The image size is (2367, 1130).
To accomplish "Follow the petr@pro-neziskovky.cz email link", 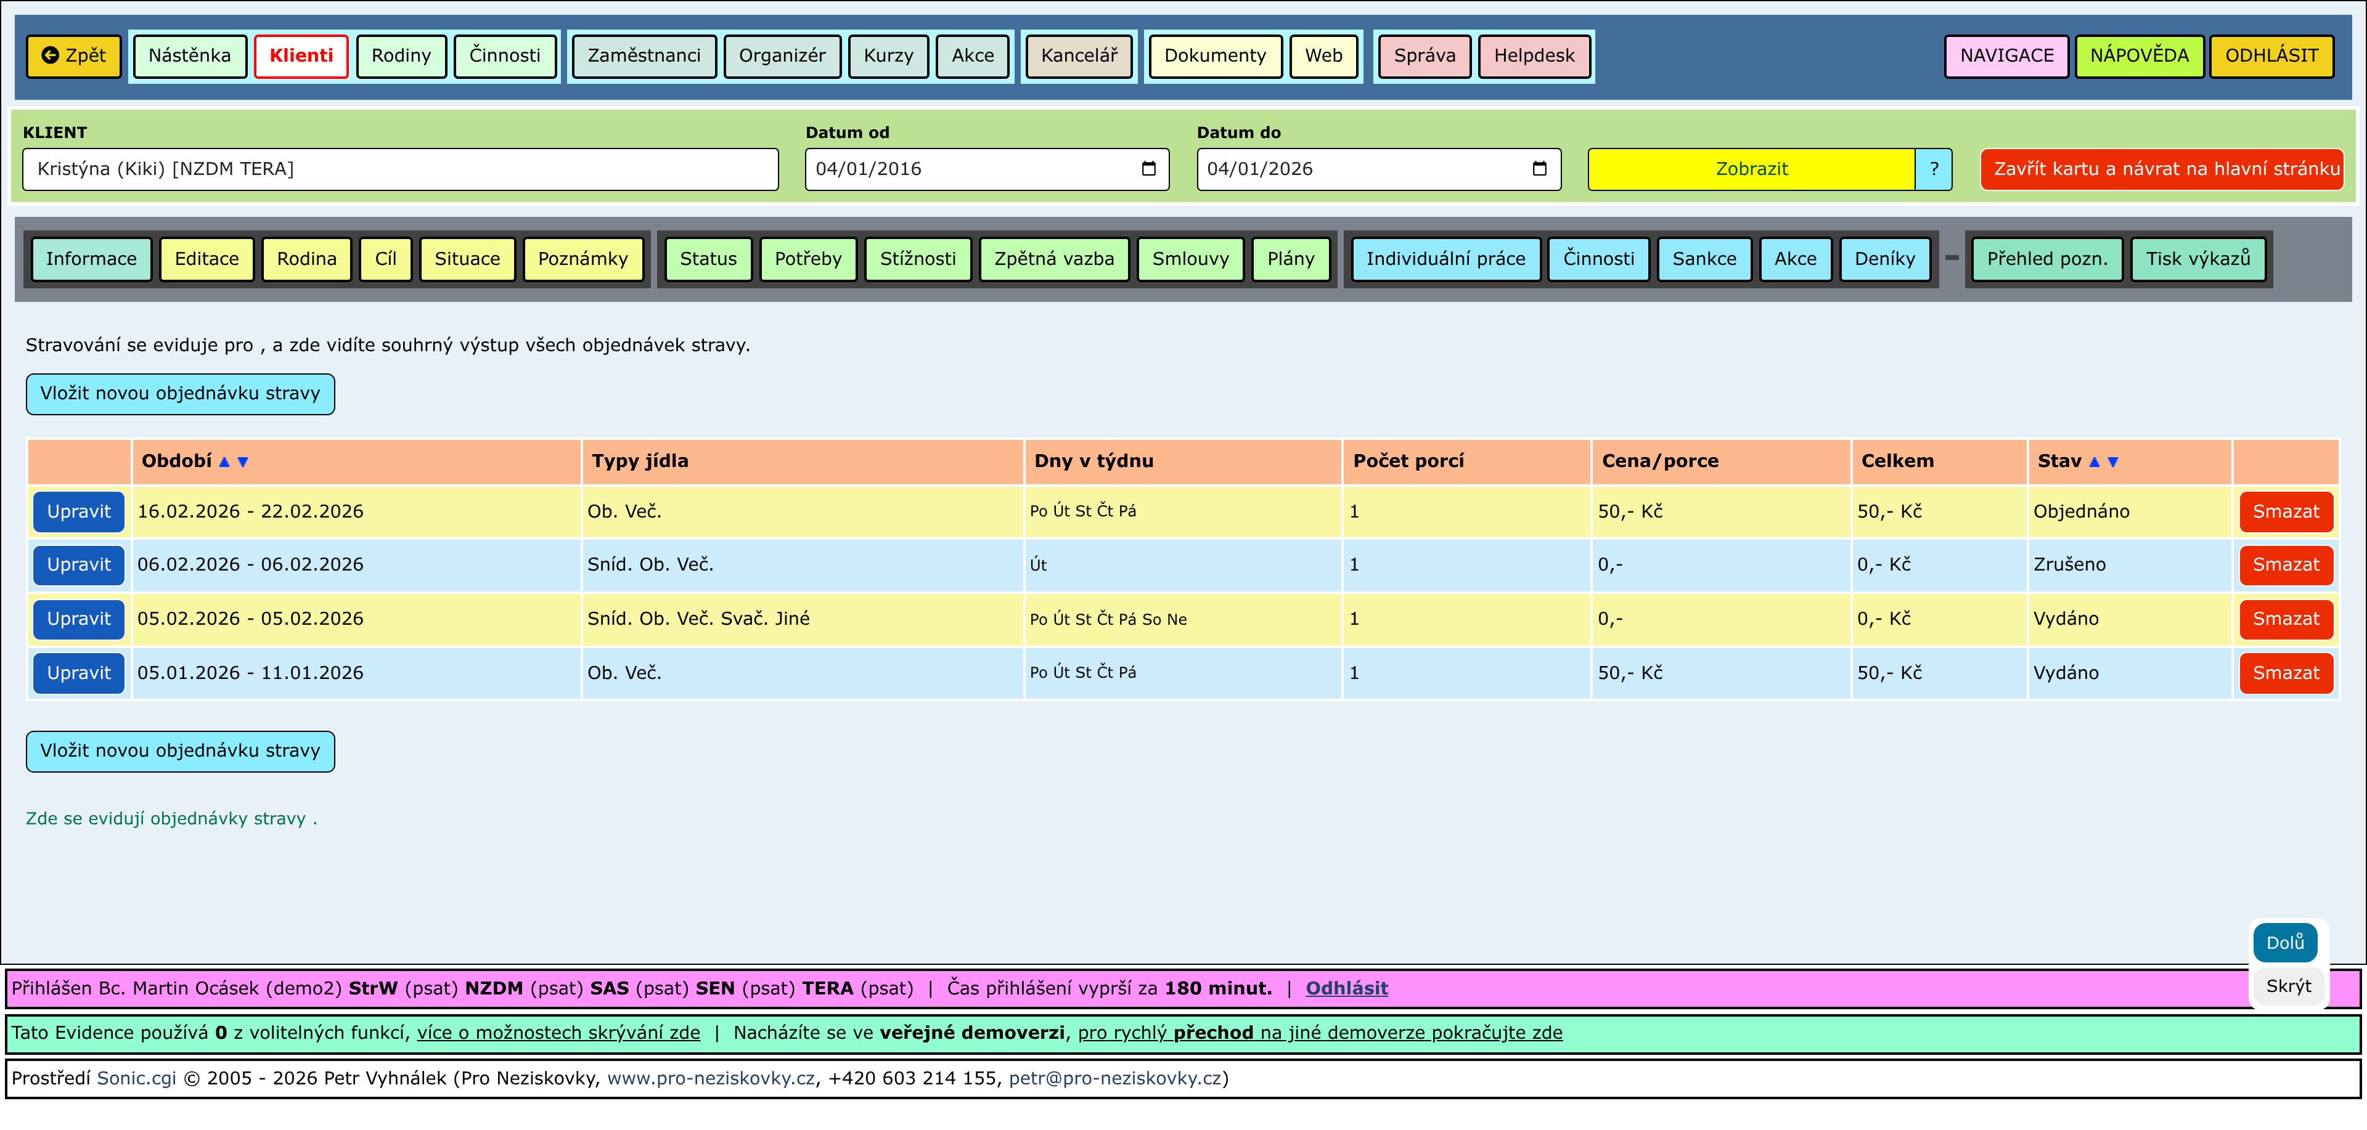I will tap(1116, 1079).
